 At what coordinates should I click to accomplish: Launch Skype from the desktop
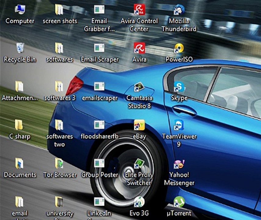click(x=179, y=87)
